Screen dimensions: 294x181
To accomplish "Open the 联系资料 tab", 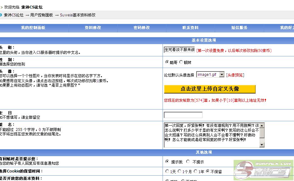I will coord(190,28).
